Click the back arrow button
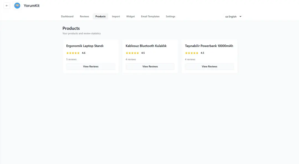 pyautogui.click(x=7, y=6)
